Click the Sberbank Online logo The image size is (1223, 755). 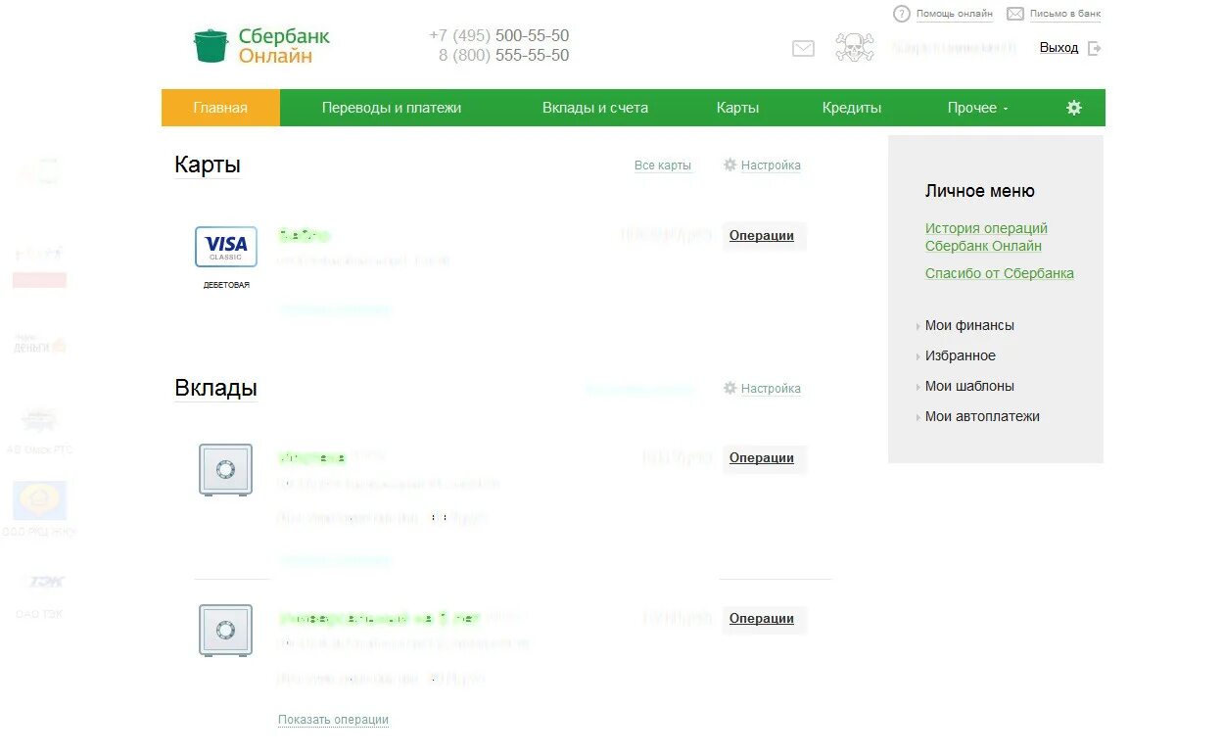coord(261,46)
